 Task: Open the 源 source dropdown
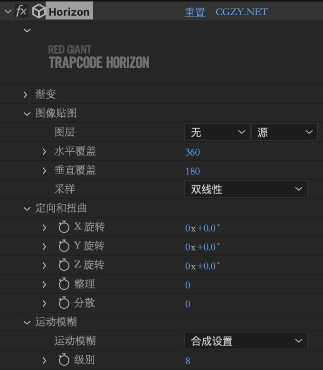click(x=284, y=133)
